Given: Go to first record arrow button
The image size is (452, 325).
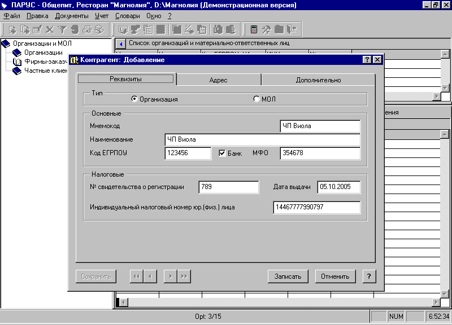Looking at the screenshot, I should (137, 276).
